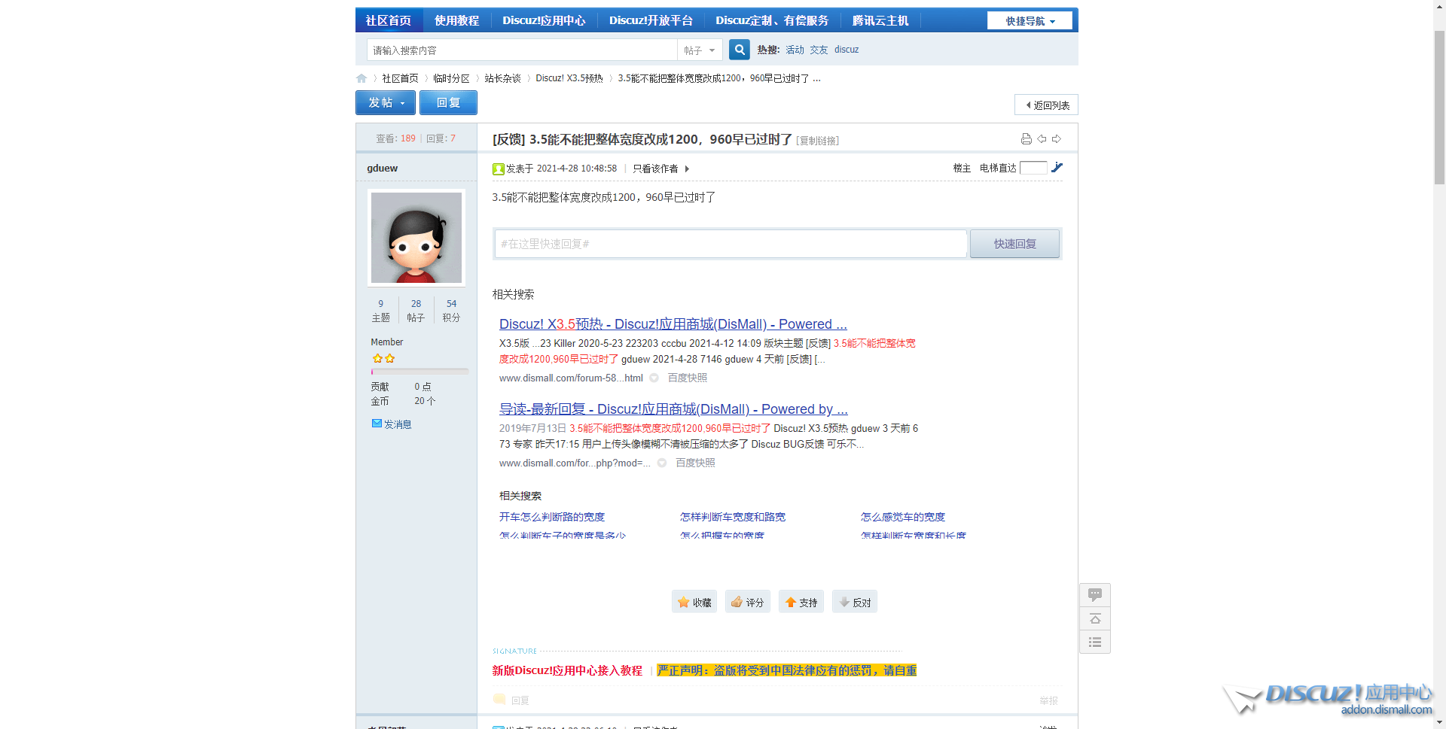1446x729 pixels.
Task: Click the online status icon before 发表于
Action: tap(498, 169)
